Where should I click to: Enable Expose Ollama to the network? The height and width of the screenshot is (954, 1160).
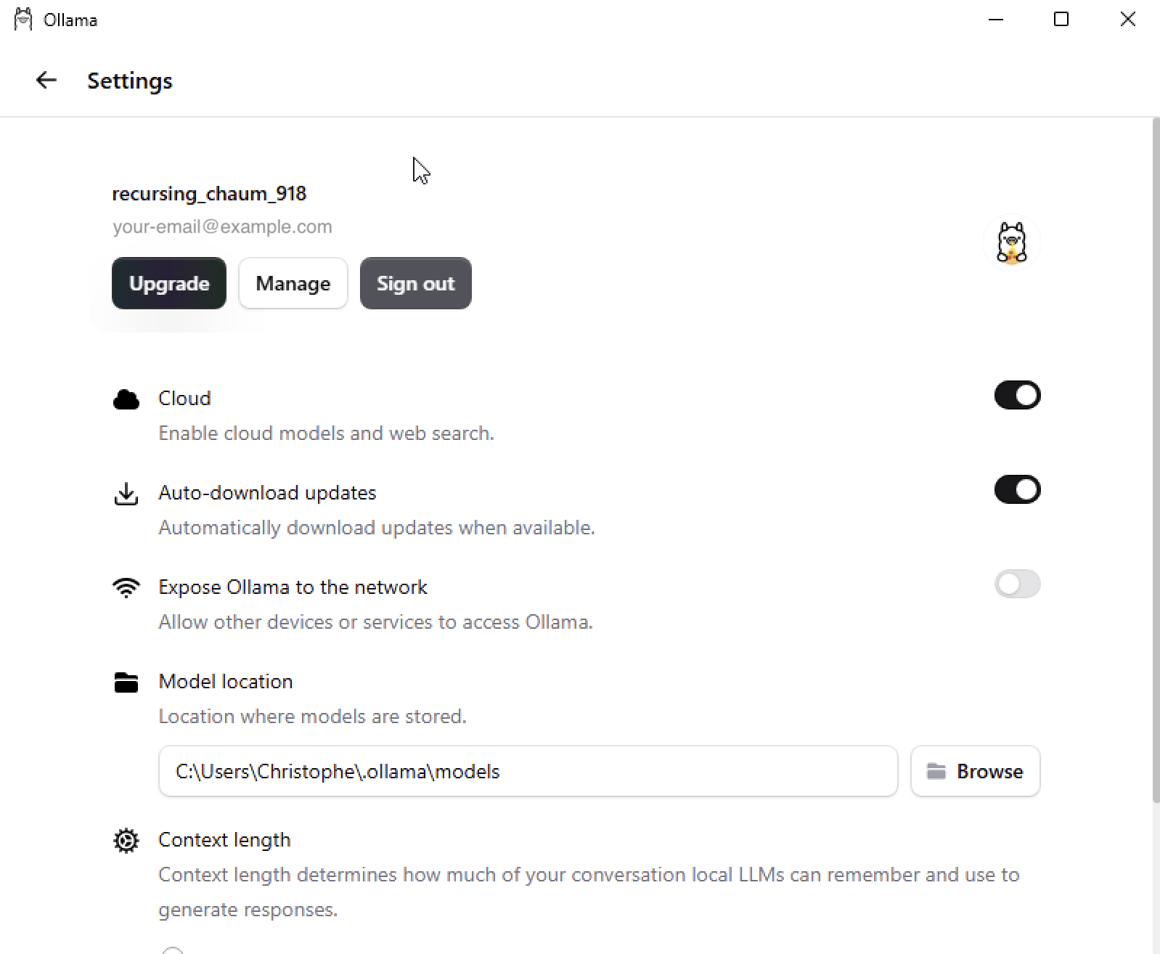1017,584
